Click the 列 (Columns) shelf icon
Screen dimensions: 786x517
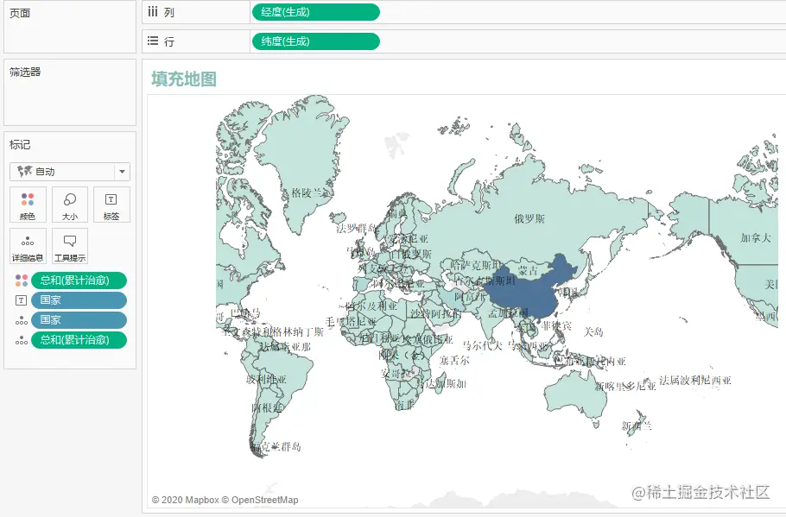tap(150, 12)
